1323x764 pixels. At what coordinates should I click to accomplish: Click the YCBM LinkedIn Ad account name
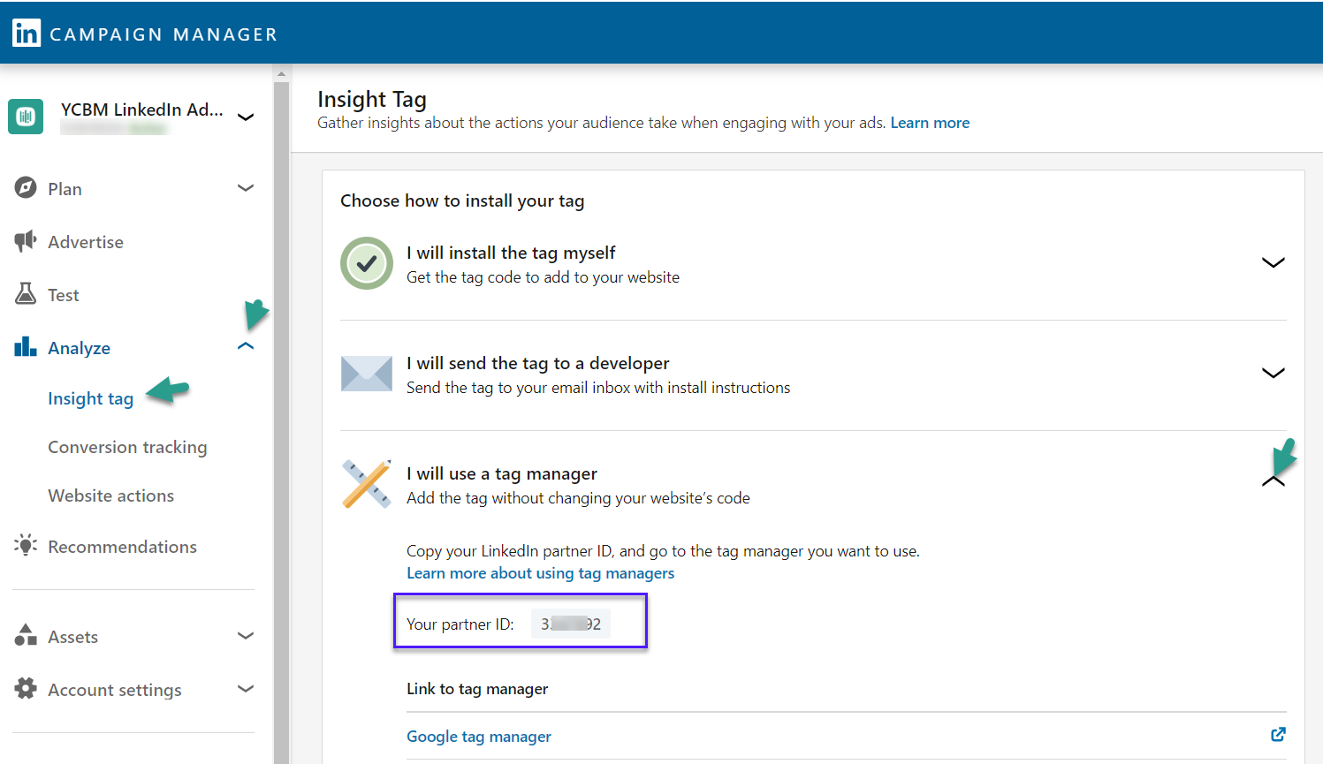(142, 110)
